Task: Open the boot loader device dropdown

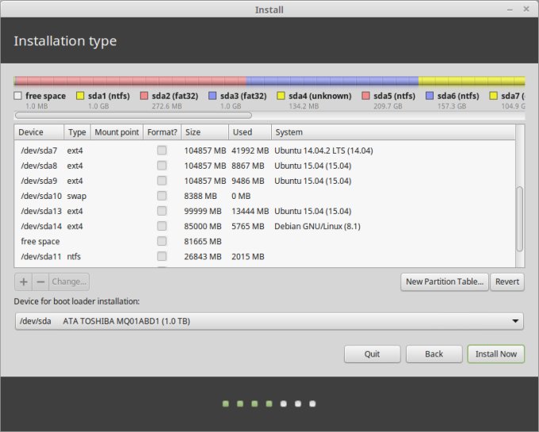Action: [269, 321]
